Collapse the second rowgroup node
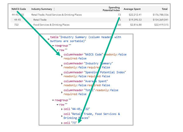Image resolution: width=183 pixels, height=132 pixels. [53, 100]
